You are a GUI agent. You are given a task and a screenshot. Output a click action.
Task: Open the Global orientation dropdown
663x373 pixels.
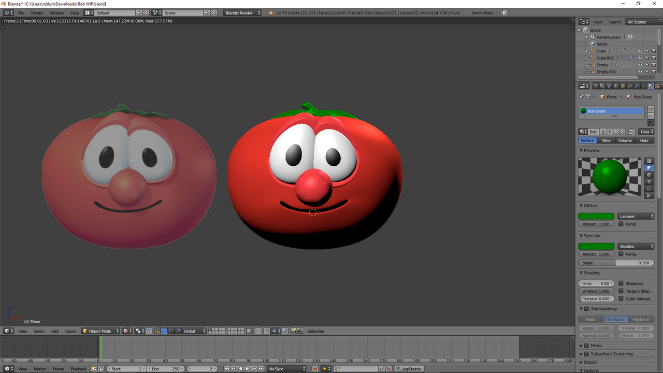point(194,331)
